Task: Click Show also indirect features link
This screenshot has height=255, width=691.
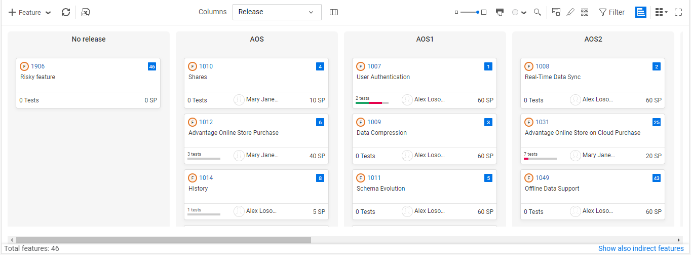Action: (641, 248)
